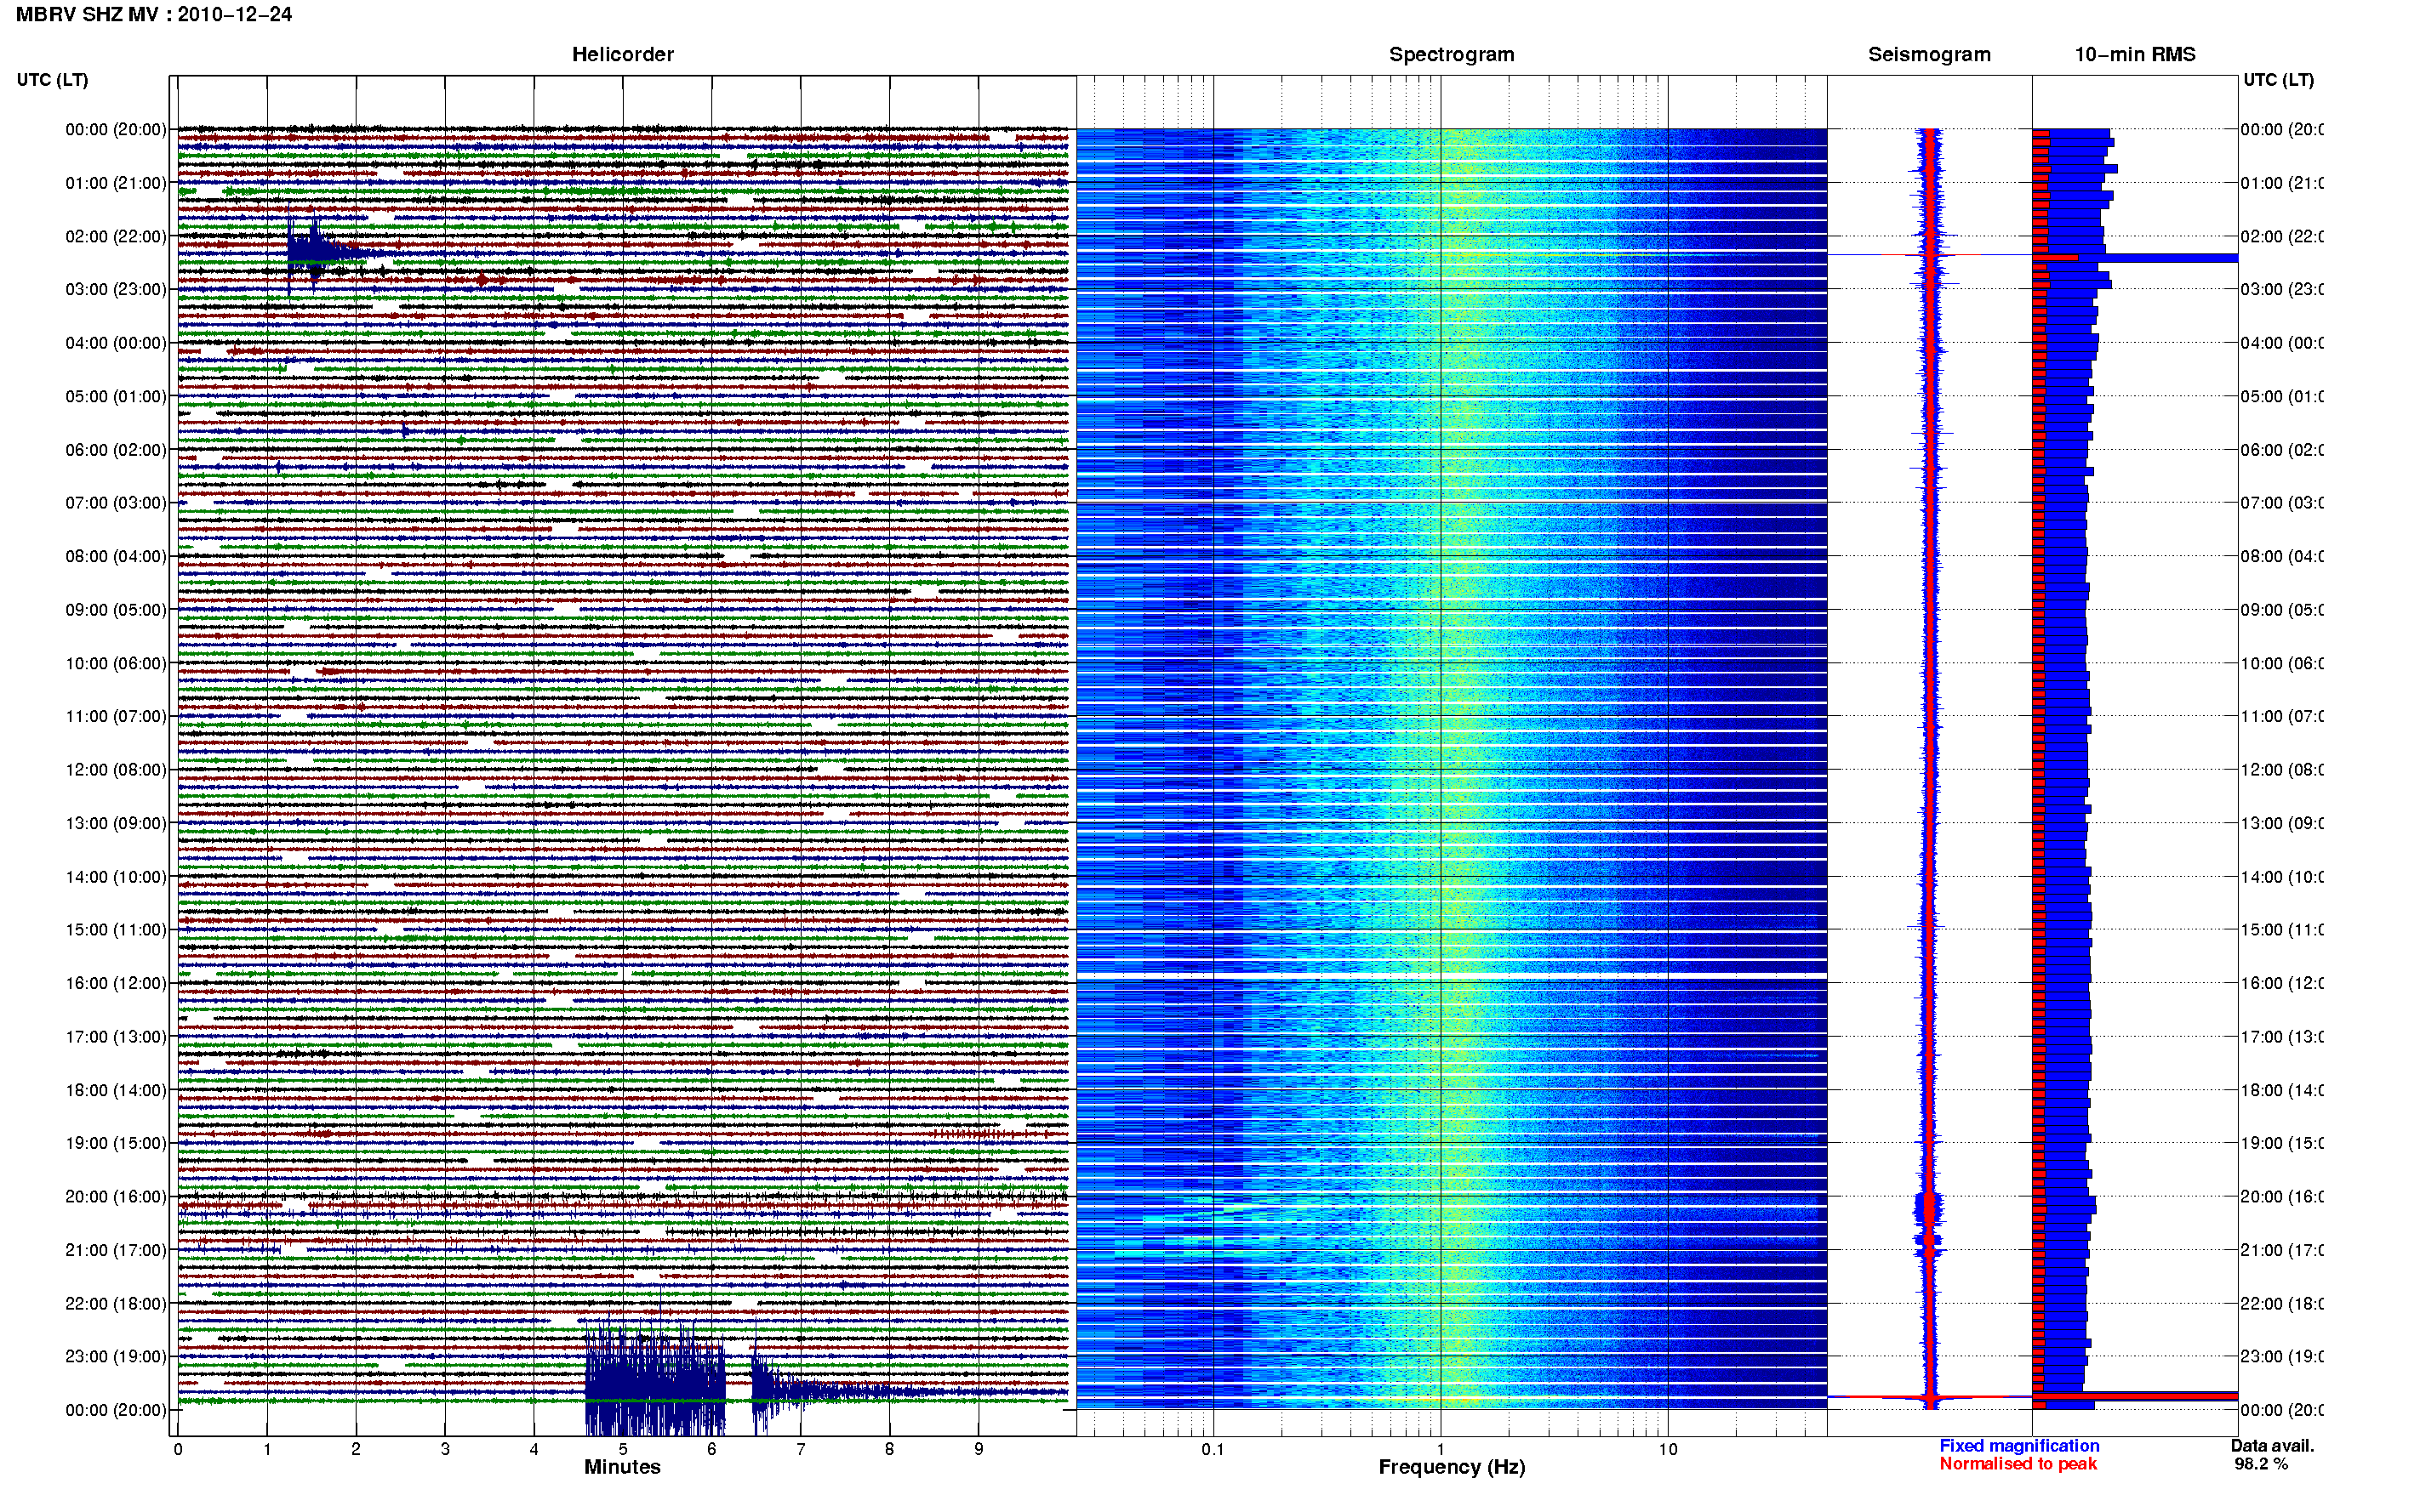2420x1512 pixels.
Task: Click the left 16:00 (12:00) time label
Action: (x=116, y=983)
